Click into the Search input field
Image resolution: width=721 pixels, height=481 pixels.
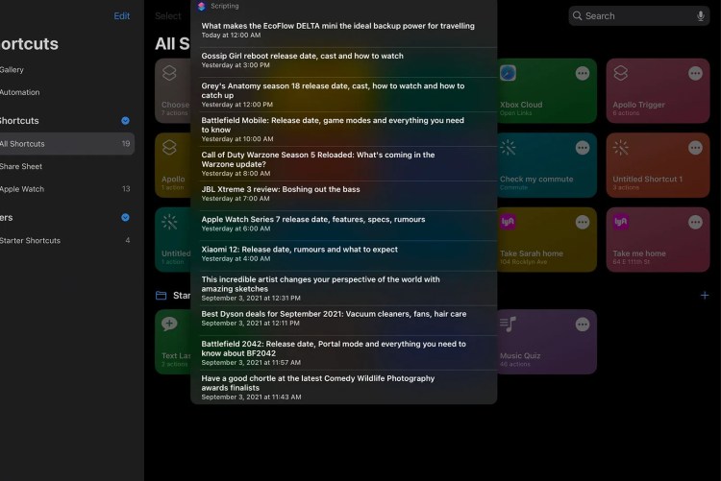[638, 16]
